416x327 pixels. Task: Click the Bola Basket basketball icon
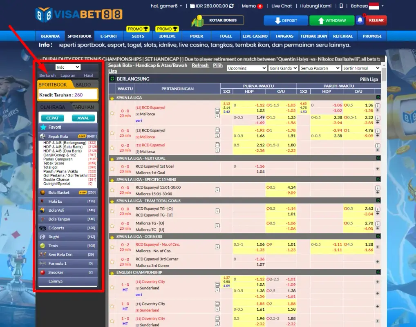(x=42, y=193)
